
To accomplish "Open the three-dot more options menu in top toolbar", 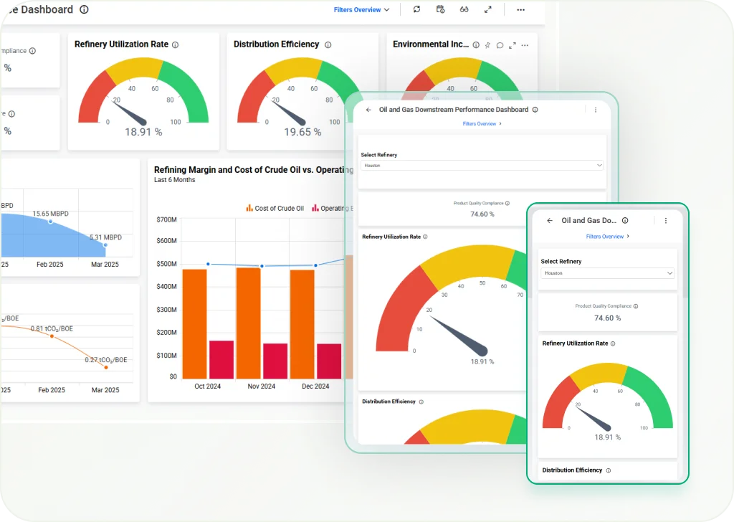I will (x=520, y=9).
